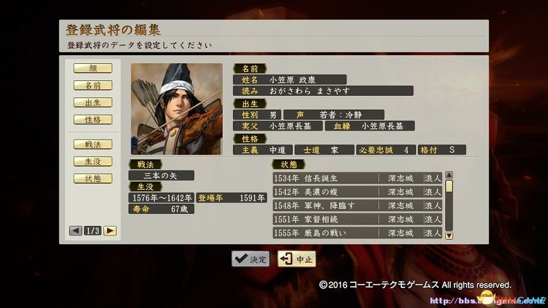Click the character portrait image
The height and width of the screenshot is (308, 548).
pos(177,109)
